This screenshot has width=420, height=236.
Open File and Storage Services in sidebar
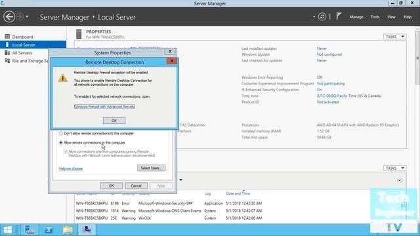pos(30,61)
